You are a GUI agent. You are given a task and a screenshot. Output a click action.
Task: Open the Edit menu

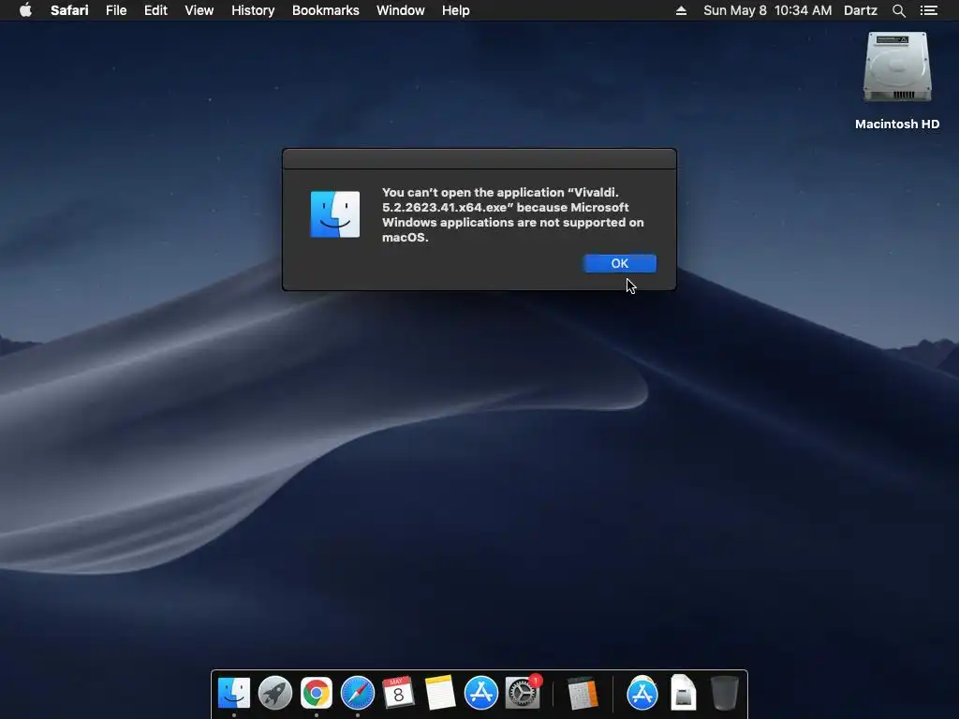155,10
